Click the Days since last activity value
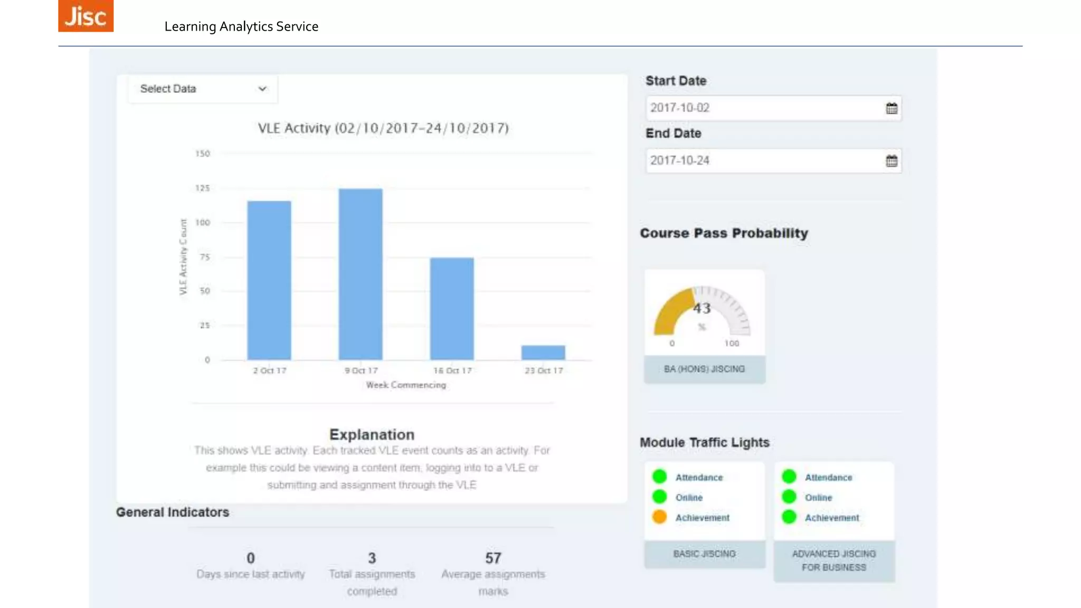 point(251,558)
